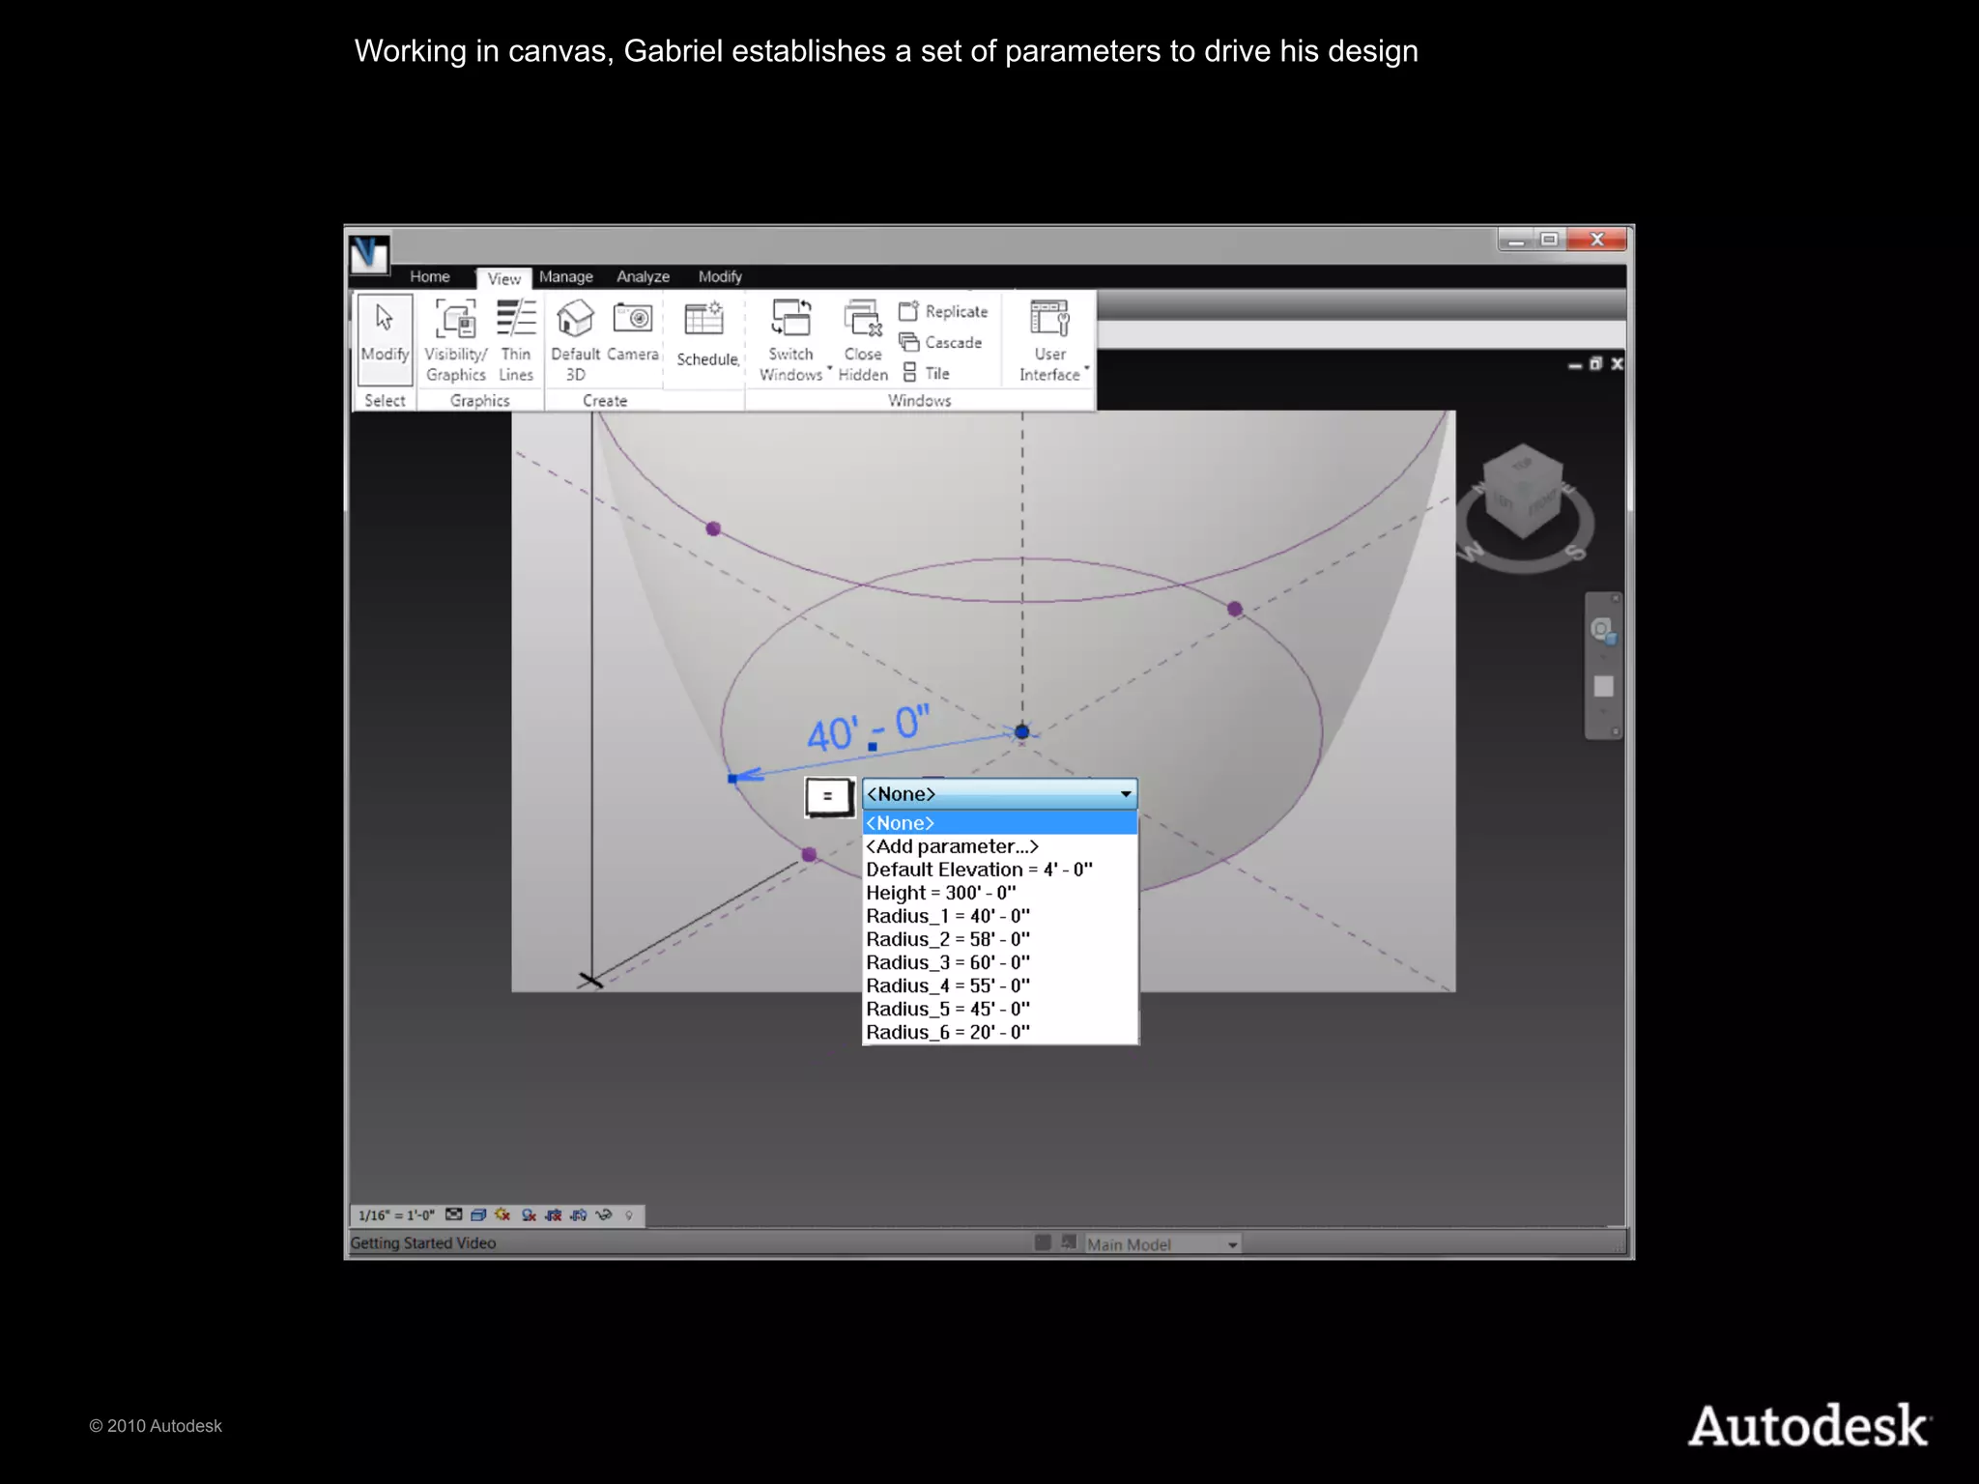Image resolution: width=1979 pixels, height=1484 pixels.
Task: Open the Analyze ribbon tab
Action: point(644,276)
